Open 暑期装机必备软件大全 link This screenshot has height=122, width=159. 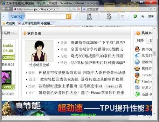pos(59,93)
